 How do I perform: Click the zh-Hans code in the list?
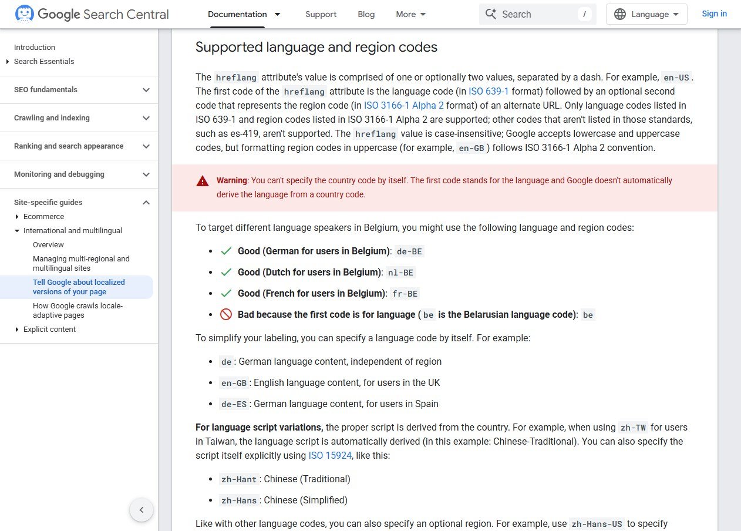coord(239,500)
